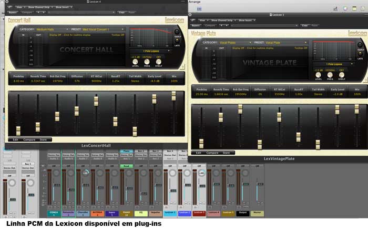
Task: Click the pan knob on Lexicon 3 channel
Action: [201, 173]
